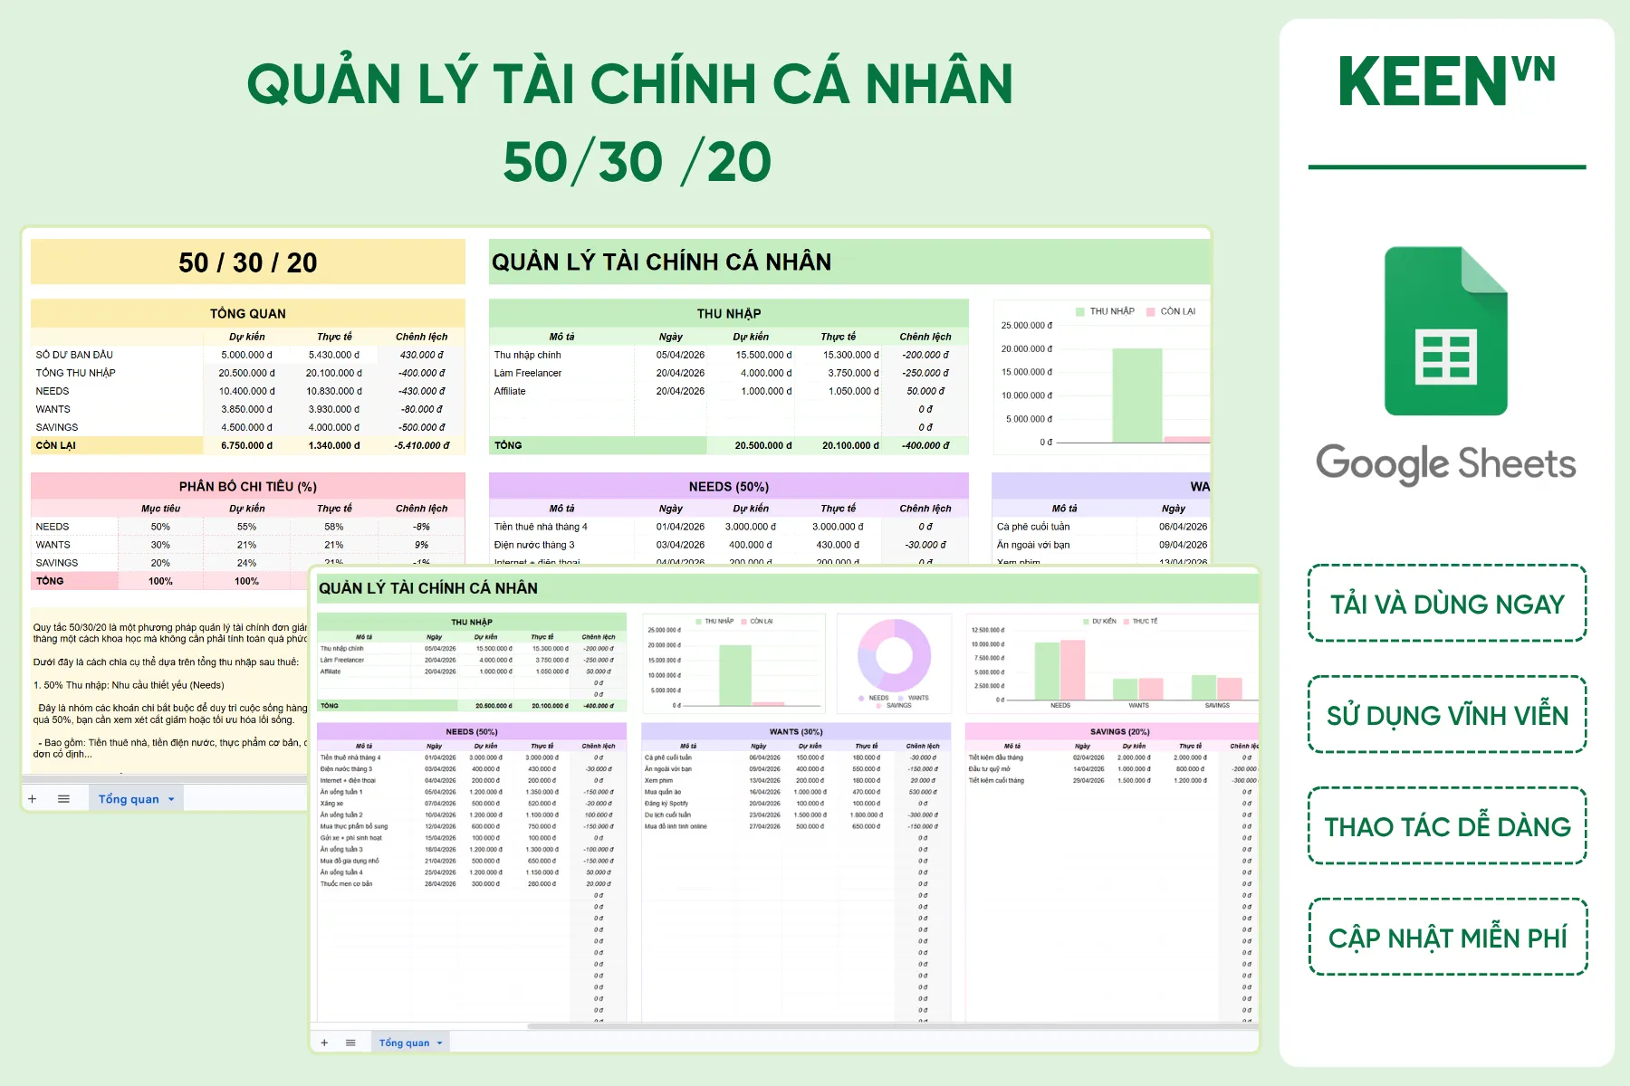Click the add sheet plus icon

(x=324, y=1043)
